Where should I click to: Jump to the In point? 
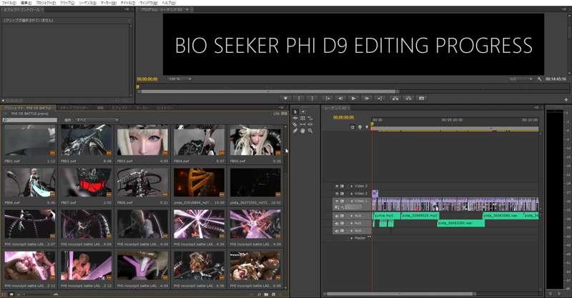tap(327, 99)
